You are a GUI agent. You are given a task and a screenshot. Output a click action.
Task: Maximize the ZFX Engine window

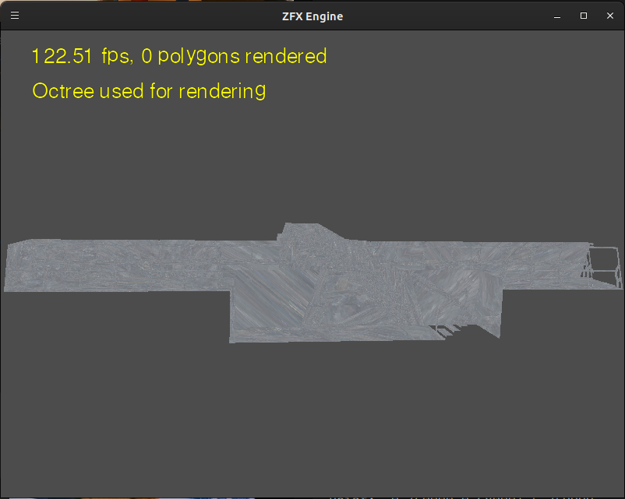pyautogui.click(x=583, y=16)
